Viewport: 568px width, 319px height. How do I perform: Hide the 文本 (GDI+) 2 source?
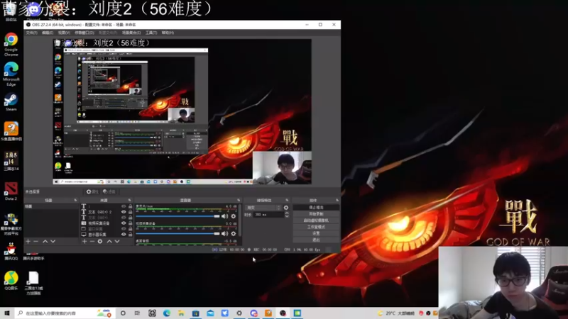pos(124,212)
